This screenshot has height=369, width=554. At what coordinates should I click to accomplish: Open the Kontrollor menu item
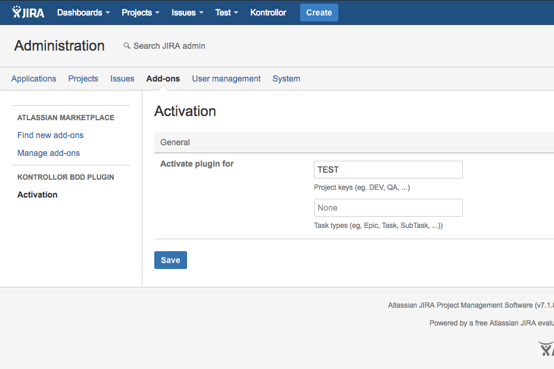(x=268, y=12)
